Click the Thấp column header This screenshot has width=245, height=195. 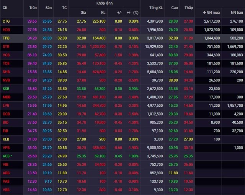(x=189, y=8)
